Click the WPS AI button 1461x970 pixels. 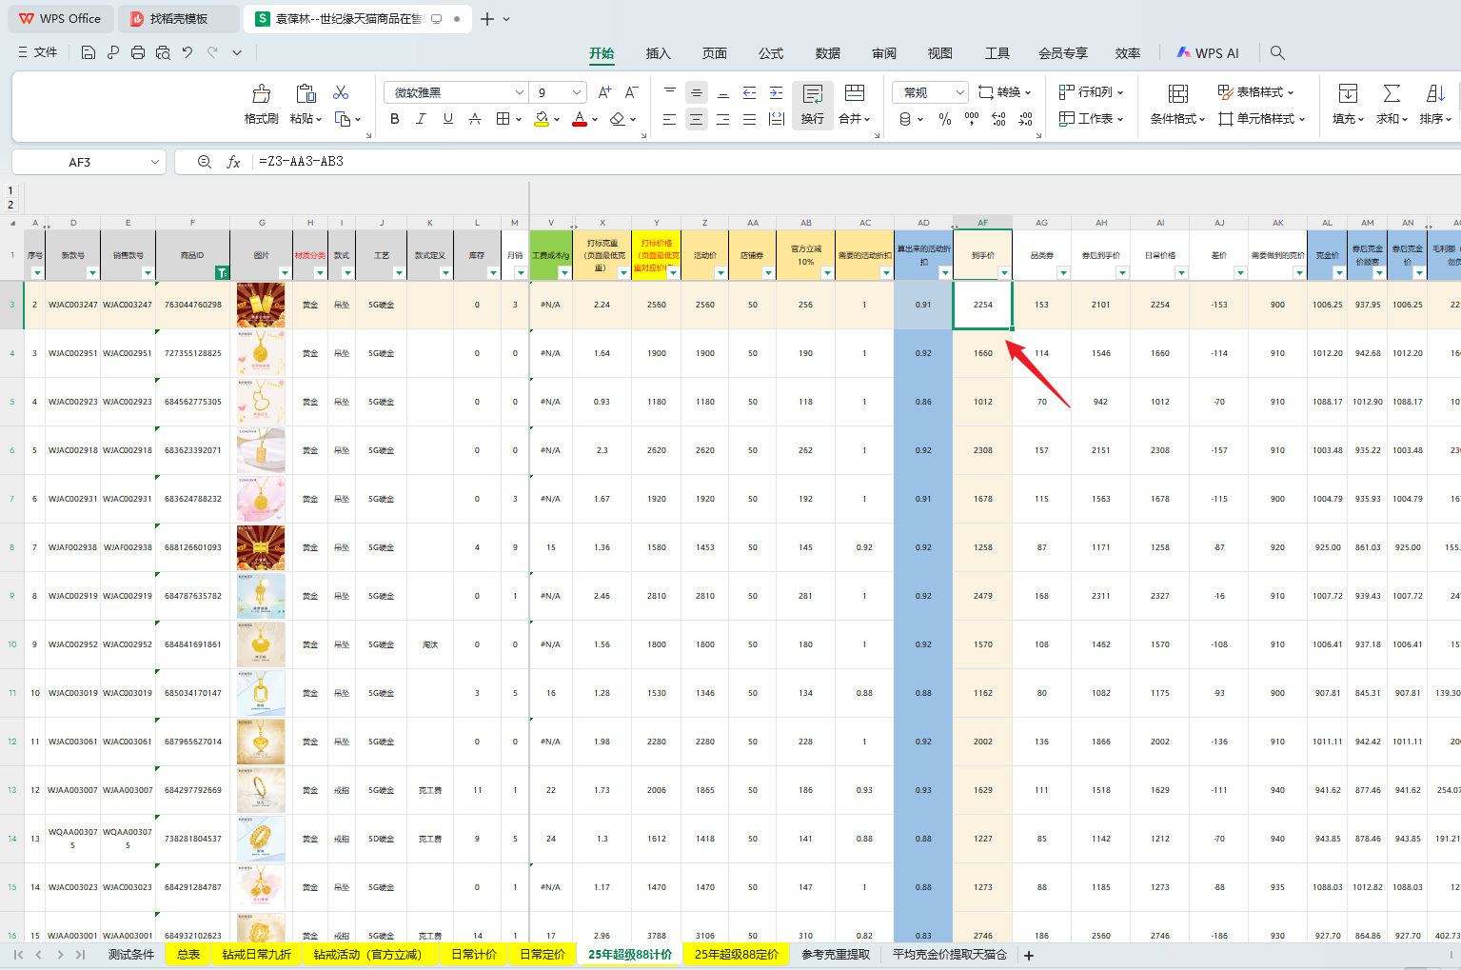pos(1208,53)
